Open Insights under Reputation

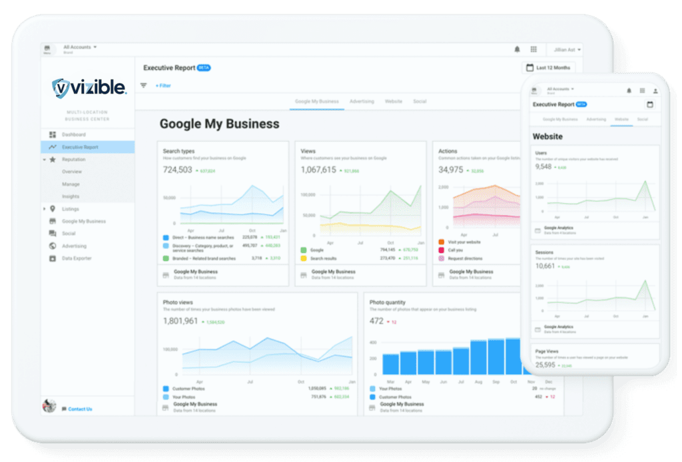pos(71,196)
